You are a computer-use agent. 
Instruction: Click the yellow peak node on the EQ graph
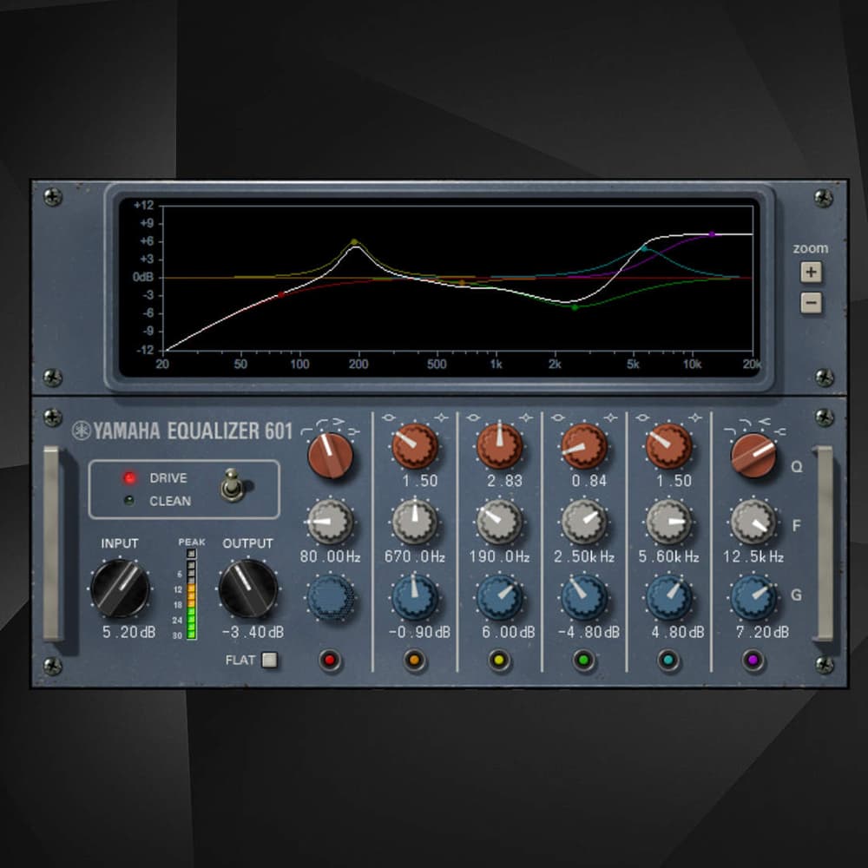click(354, 242)
